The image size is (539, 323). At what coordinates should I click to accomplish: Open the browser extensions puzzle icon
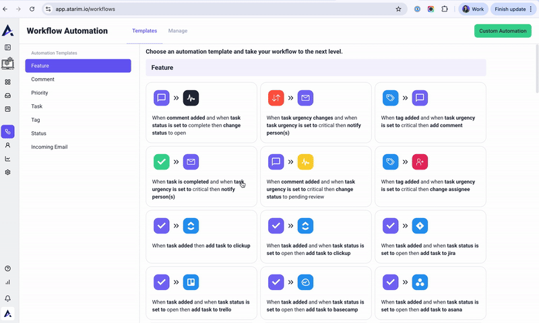pos(445,9)
